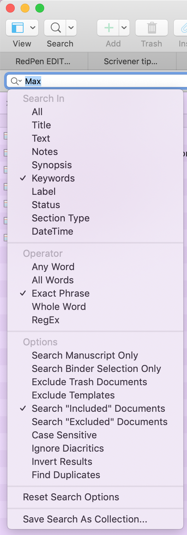Expand the Search button dropdown arrow
Viewport: 187px width, 535px height.
point(71,28)
